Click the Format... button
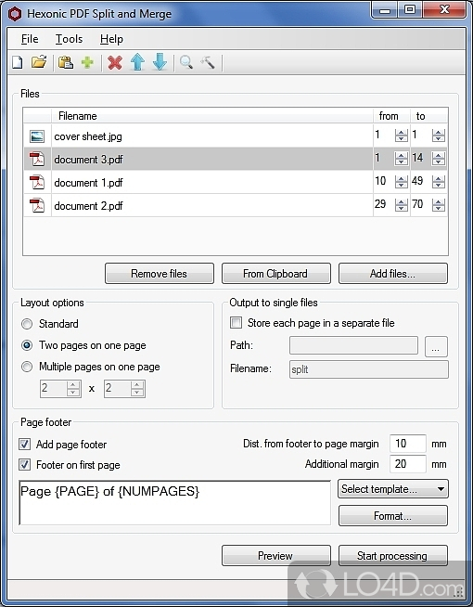Viewport: 473px width, 607px height. point(393,516)
